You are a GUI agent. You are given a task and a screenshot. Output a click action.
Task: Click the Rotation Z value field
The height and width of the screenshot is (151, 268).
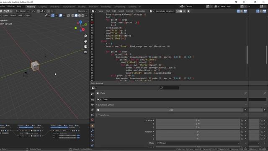pyautogui.click(x=198, y=139)
